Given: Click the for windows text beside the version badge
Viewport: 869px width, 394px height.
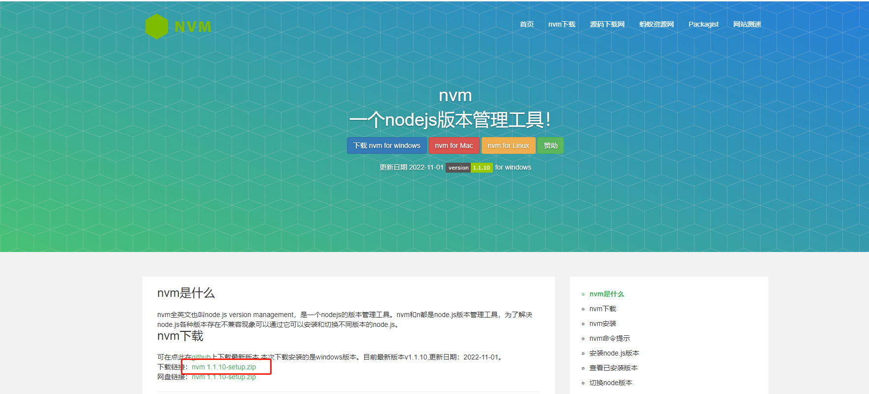Looking at the screenshot, I should [513, 167].
